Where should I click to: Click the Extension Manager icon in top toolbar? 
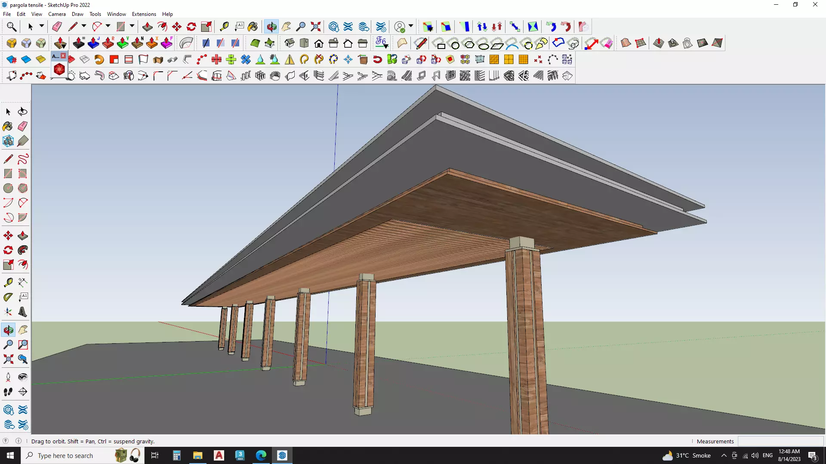point(381,27)
